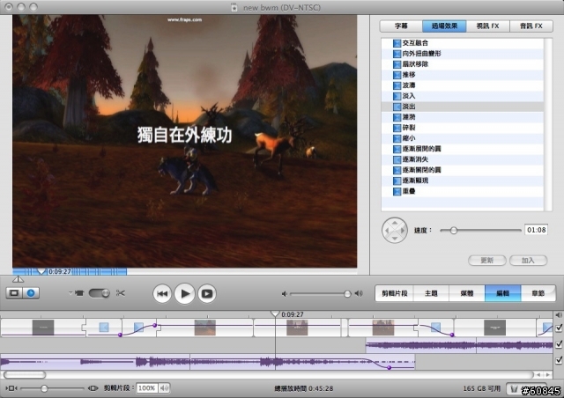Click the scrollbar left arrow
This screenshot has height=398, width=564.
click(538, 374)
